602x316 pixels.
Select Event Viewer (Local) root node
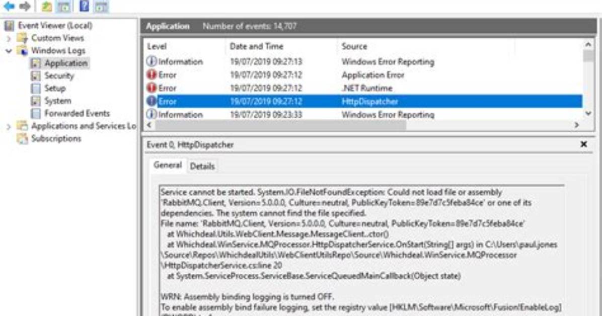55,26
